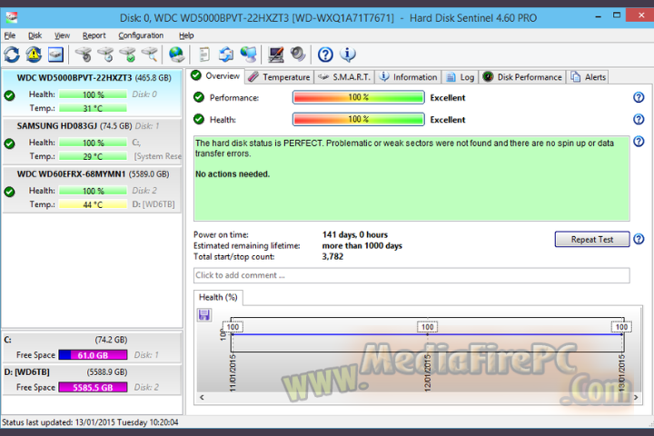Click the refresh with yellow warning icon
Screen dimensions: 654x436
(x=34, y=54)
